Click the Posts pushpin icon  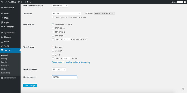point(2,14)
